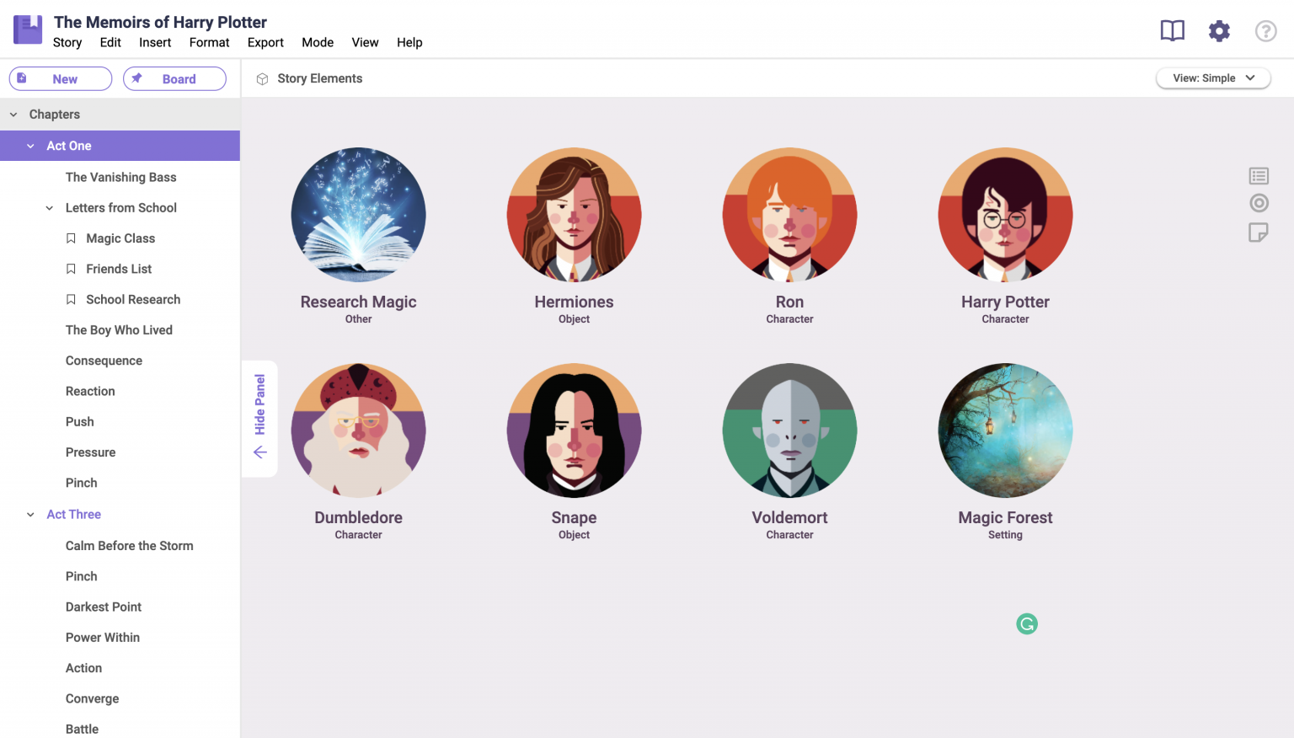This screenshot has height=738, width=1294.
Task: Open the settings gear icon
Action: [x=1219, y=31]
